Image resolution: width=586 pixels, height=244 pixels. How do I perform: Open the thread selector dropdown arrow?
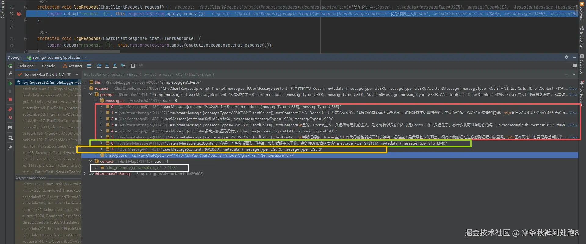(77, 75)
